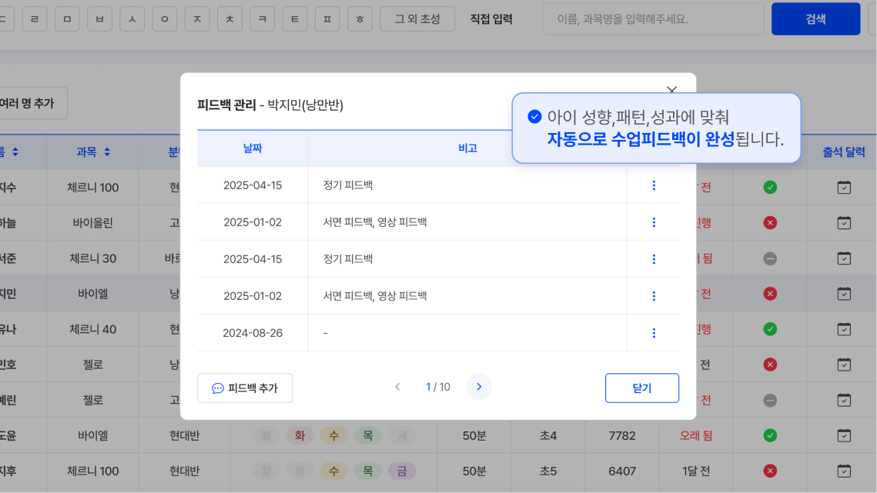The width and height of the screenshot is (877, 493).
Task: Switch to 그 외 초성 filter
Action: coord(417,18)
